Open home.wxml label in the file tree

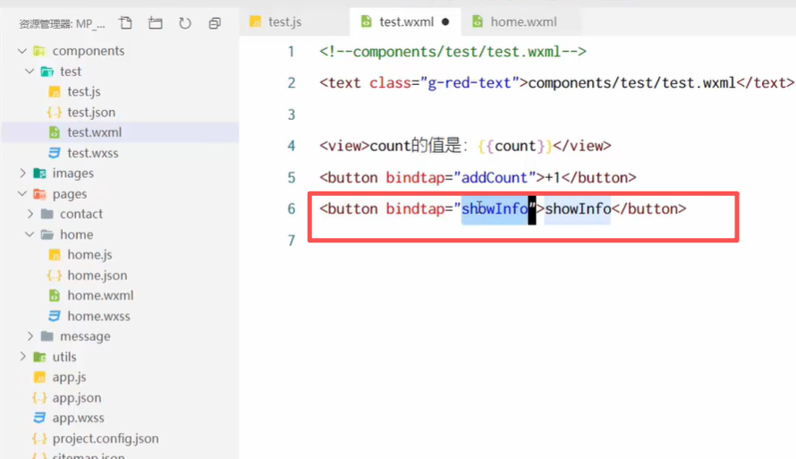tap(100, 295)
